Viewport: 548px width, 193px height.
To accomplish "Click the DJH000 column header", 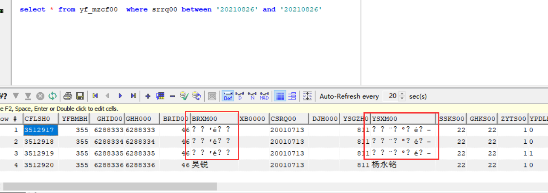I will click(x=324, y=119).
